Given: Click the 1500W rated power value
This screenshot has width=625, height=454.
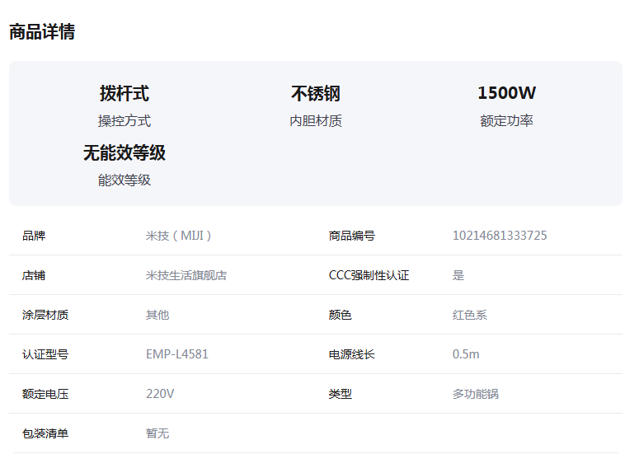Looking at the screenshot, I should [506, 93].
